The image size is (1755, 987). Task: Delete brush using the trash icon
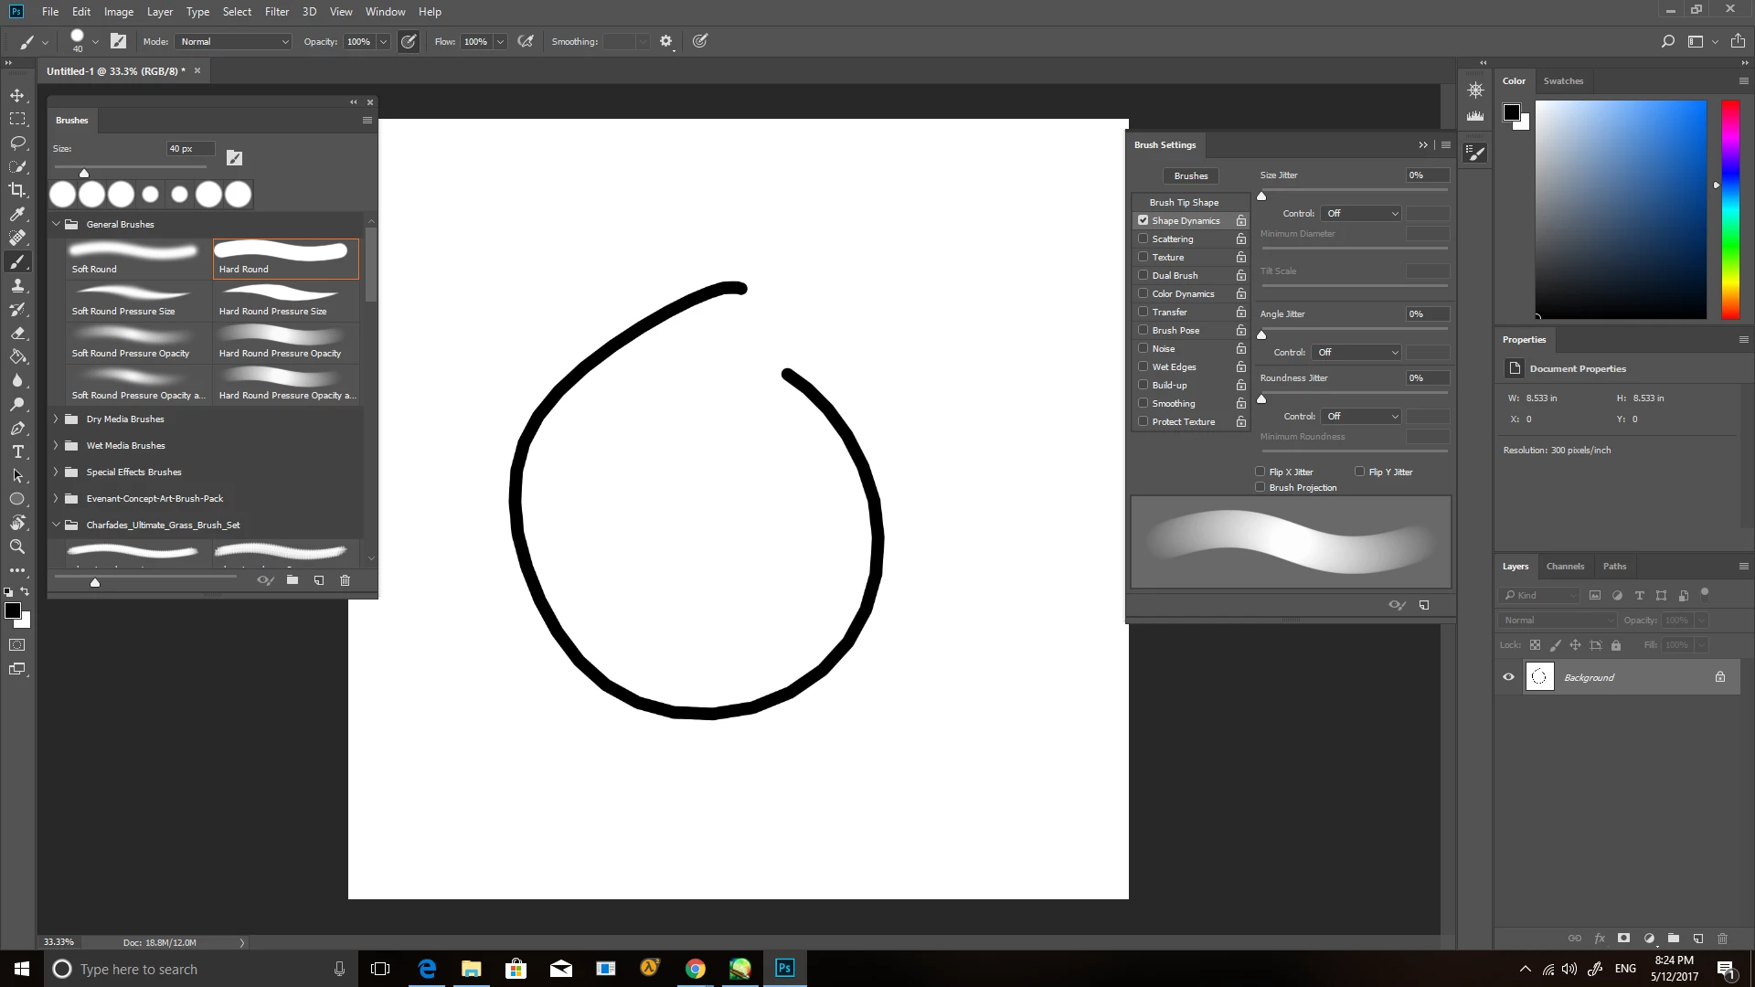(x=345, y=580)
